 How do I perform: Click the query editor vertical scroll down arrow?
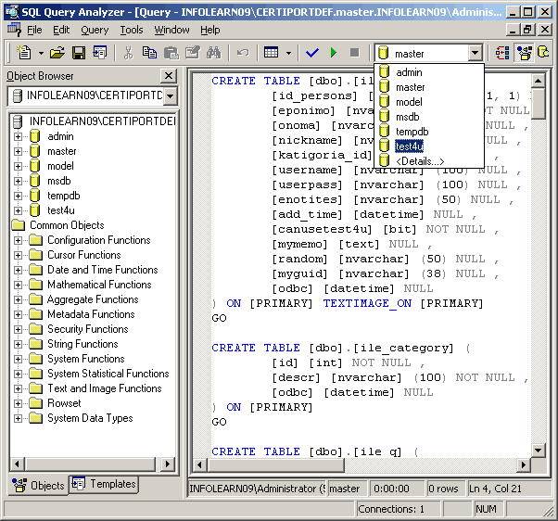click(x=538, y=451)
